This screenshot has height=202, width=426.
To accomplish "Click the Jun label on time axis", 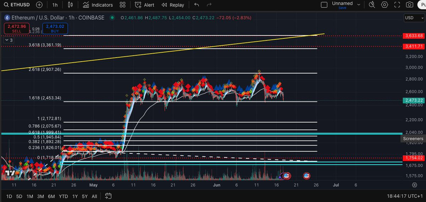I will click(x=217, y=185).
